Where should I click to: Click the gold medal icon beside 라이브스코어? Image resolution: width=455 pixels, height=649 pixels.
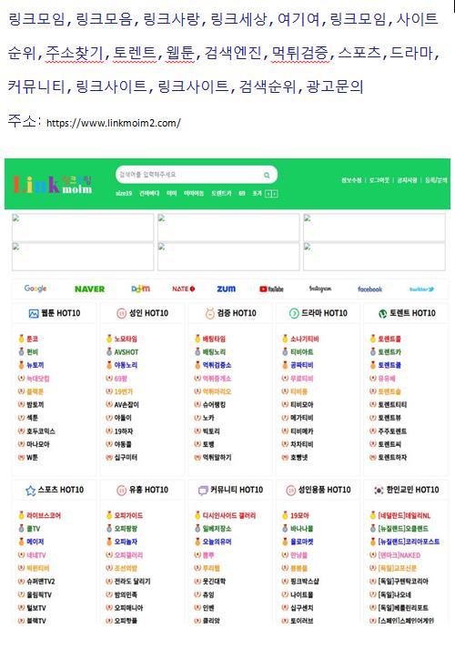coord(21,515)
